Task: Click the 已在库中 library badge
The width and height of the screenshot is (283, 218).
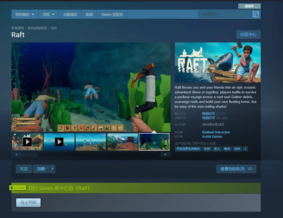Action: click(18, 188)
